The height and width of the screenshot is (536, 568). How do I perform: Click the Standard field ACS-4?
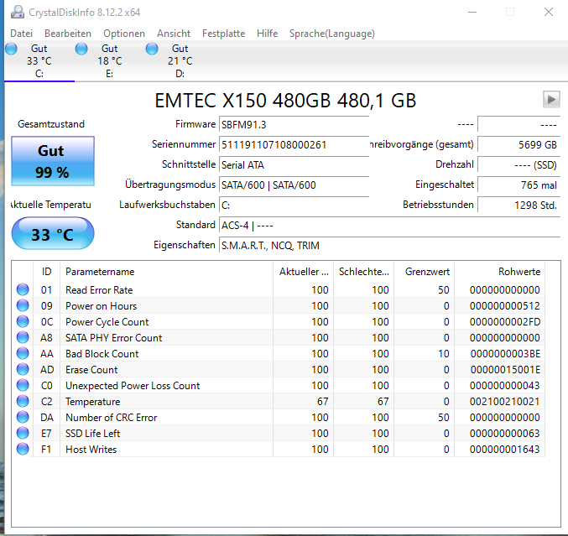(390, 226)
